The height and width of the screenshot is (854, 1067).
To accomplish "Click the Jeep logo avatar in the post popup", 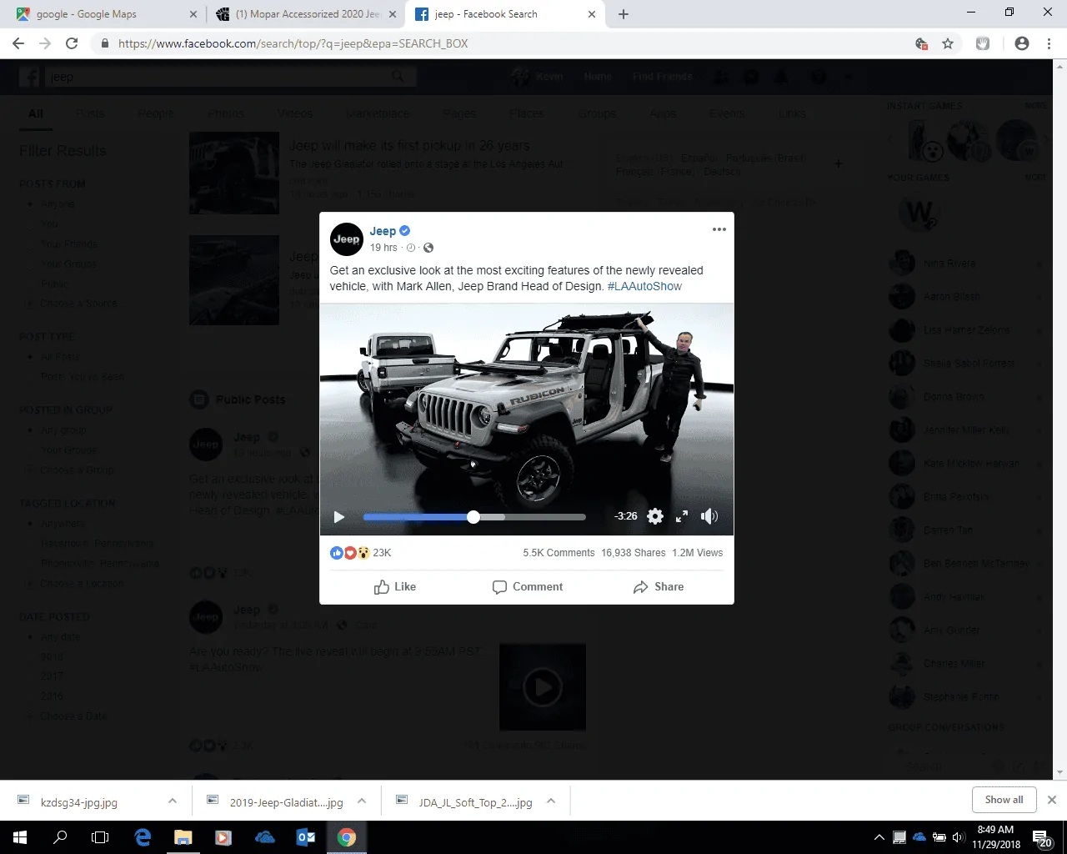I will (x=347, y=239).
